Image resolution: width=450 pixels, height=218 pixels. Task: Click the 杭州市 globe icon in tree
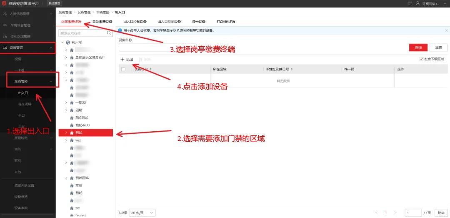coord(67,42)
